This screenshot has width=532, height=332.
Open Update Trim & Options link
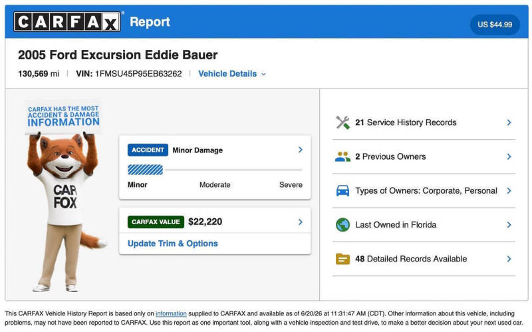click(173, 244)
